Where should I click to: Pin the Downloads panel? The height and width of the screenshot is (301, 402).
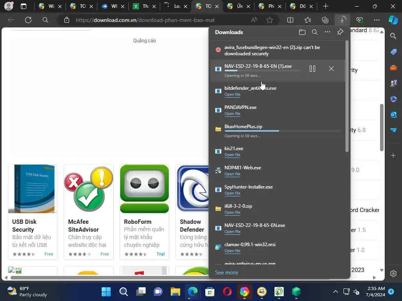click(x=340, y=32)
